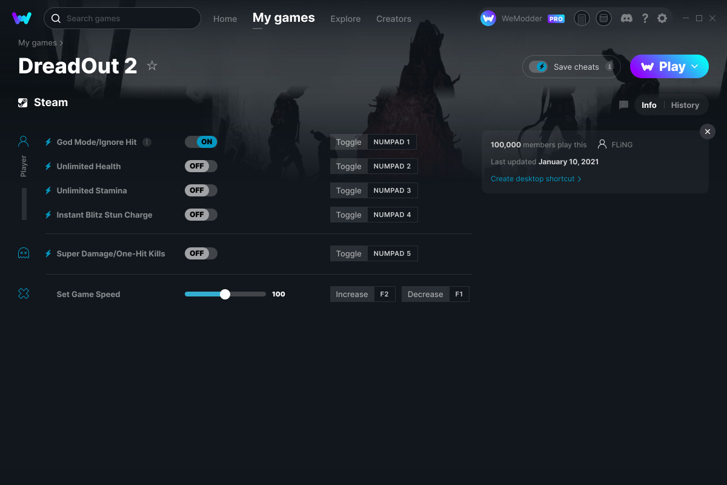Open the comments chat bubble icon
The width and height of the screenshot is (727, 485).
point(623,105)
